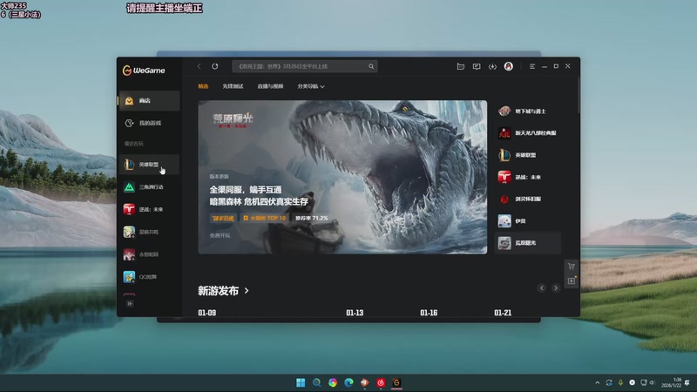Click the 01-13 release date

point(355,313)
